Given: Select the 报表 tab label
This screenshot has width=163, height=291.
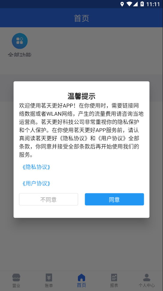Looking at the screenshot, I should (x=114, y=286).
